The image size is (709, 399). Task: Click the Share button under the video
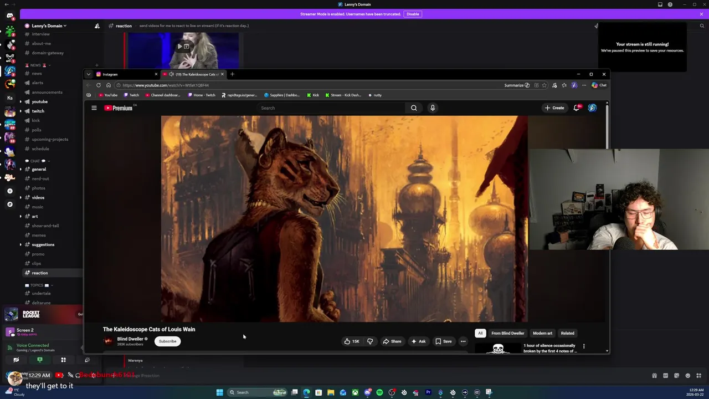tap(392, 341)
